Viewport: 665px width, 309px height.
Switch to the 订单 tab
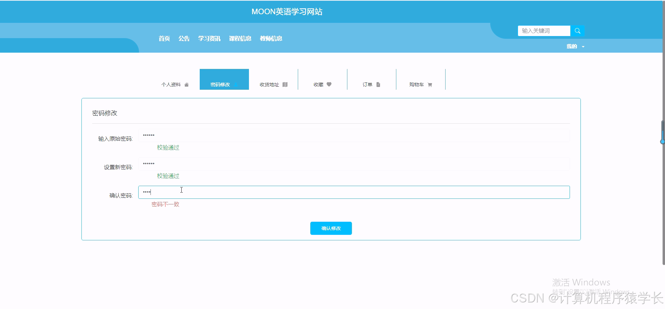coord(372,79)
